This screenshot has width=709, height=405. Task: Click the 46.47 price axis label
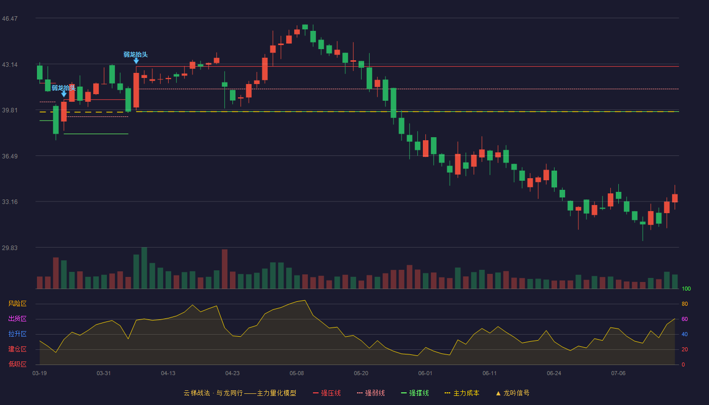pos(10,19)
